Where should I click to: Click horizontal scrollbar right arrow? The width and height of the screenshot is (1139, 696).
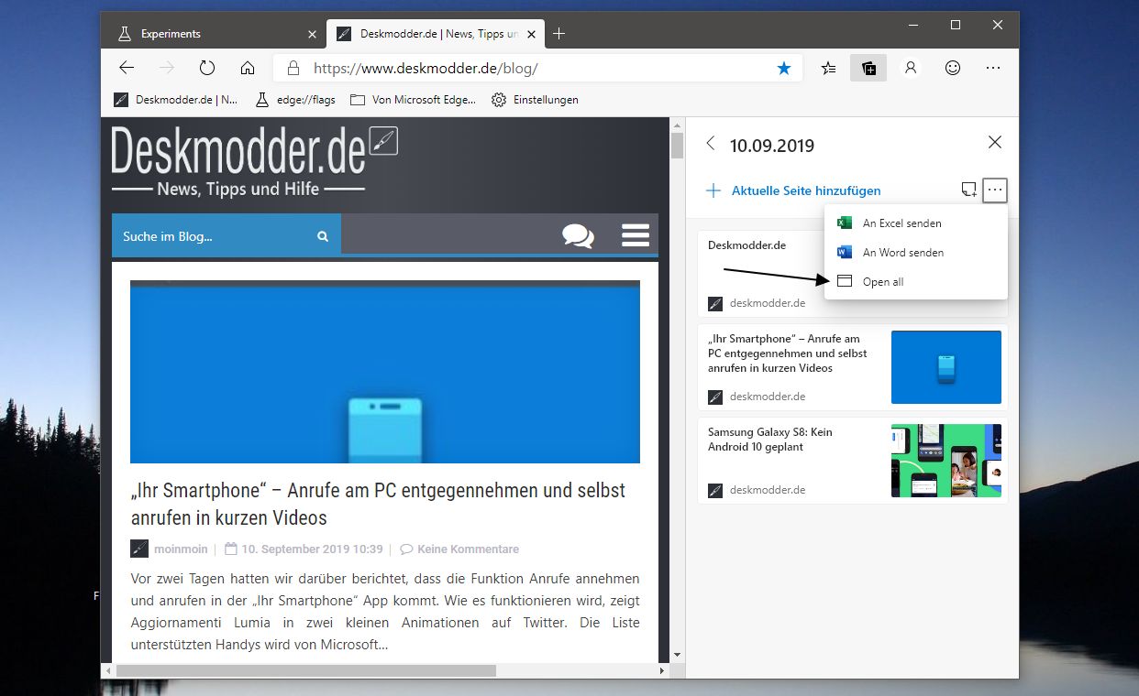663,670
